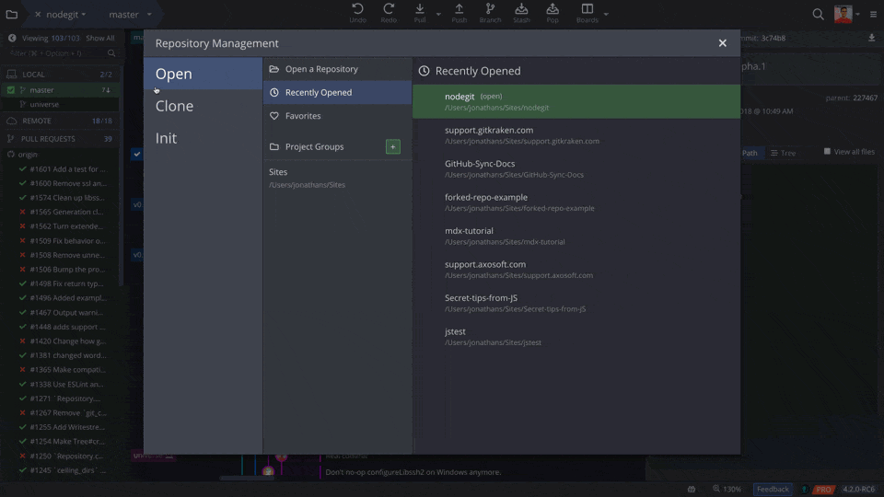Add a project group with plus button

pos(393,146)
